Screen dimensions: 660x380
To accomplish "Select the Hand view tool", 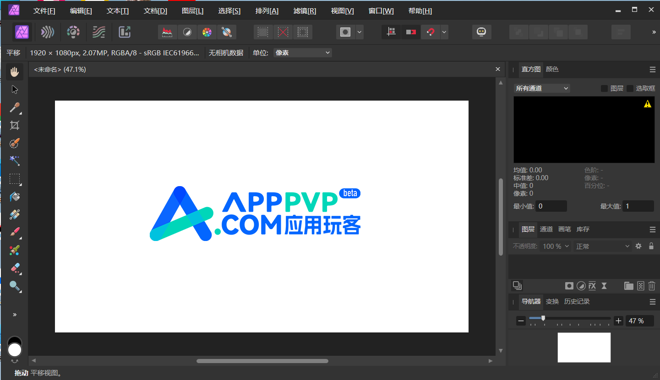I will (x=15, y=72).
